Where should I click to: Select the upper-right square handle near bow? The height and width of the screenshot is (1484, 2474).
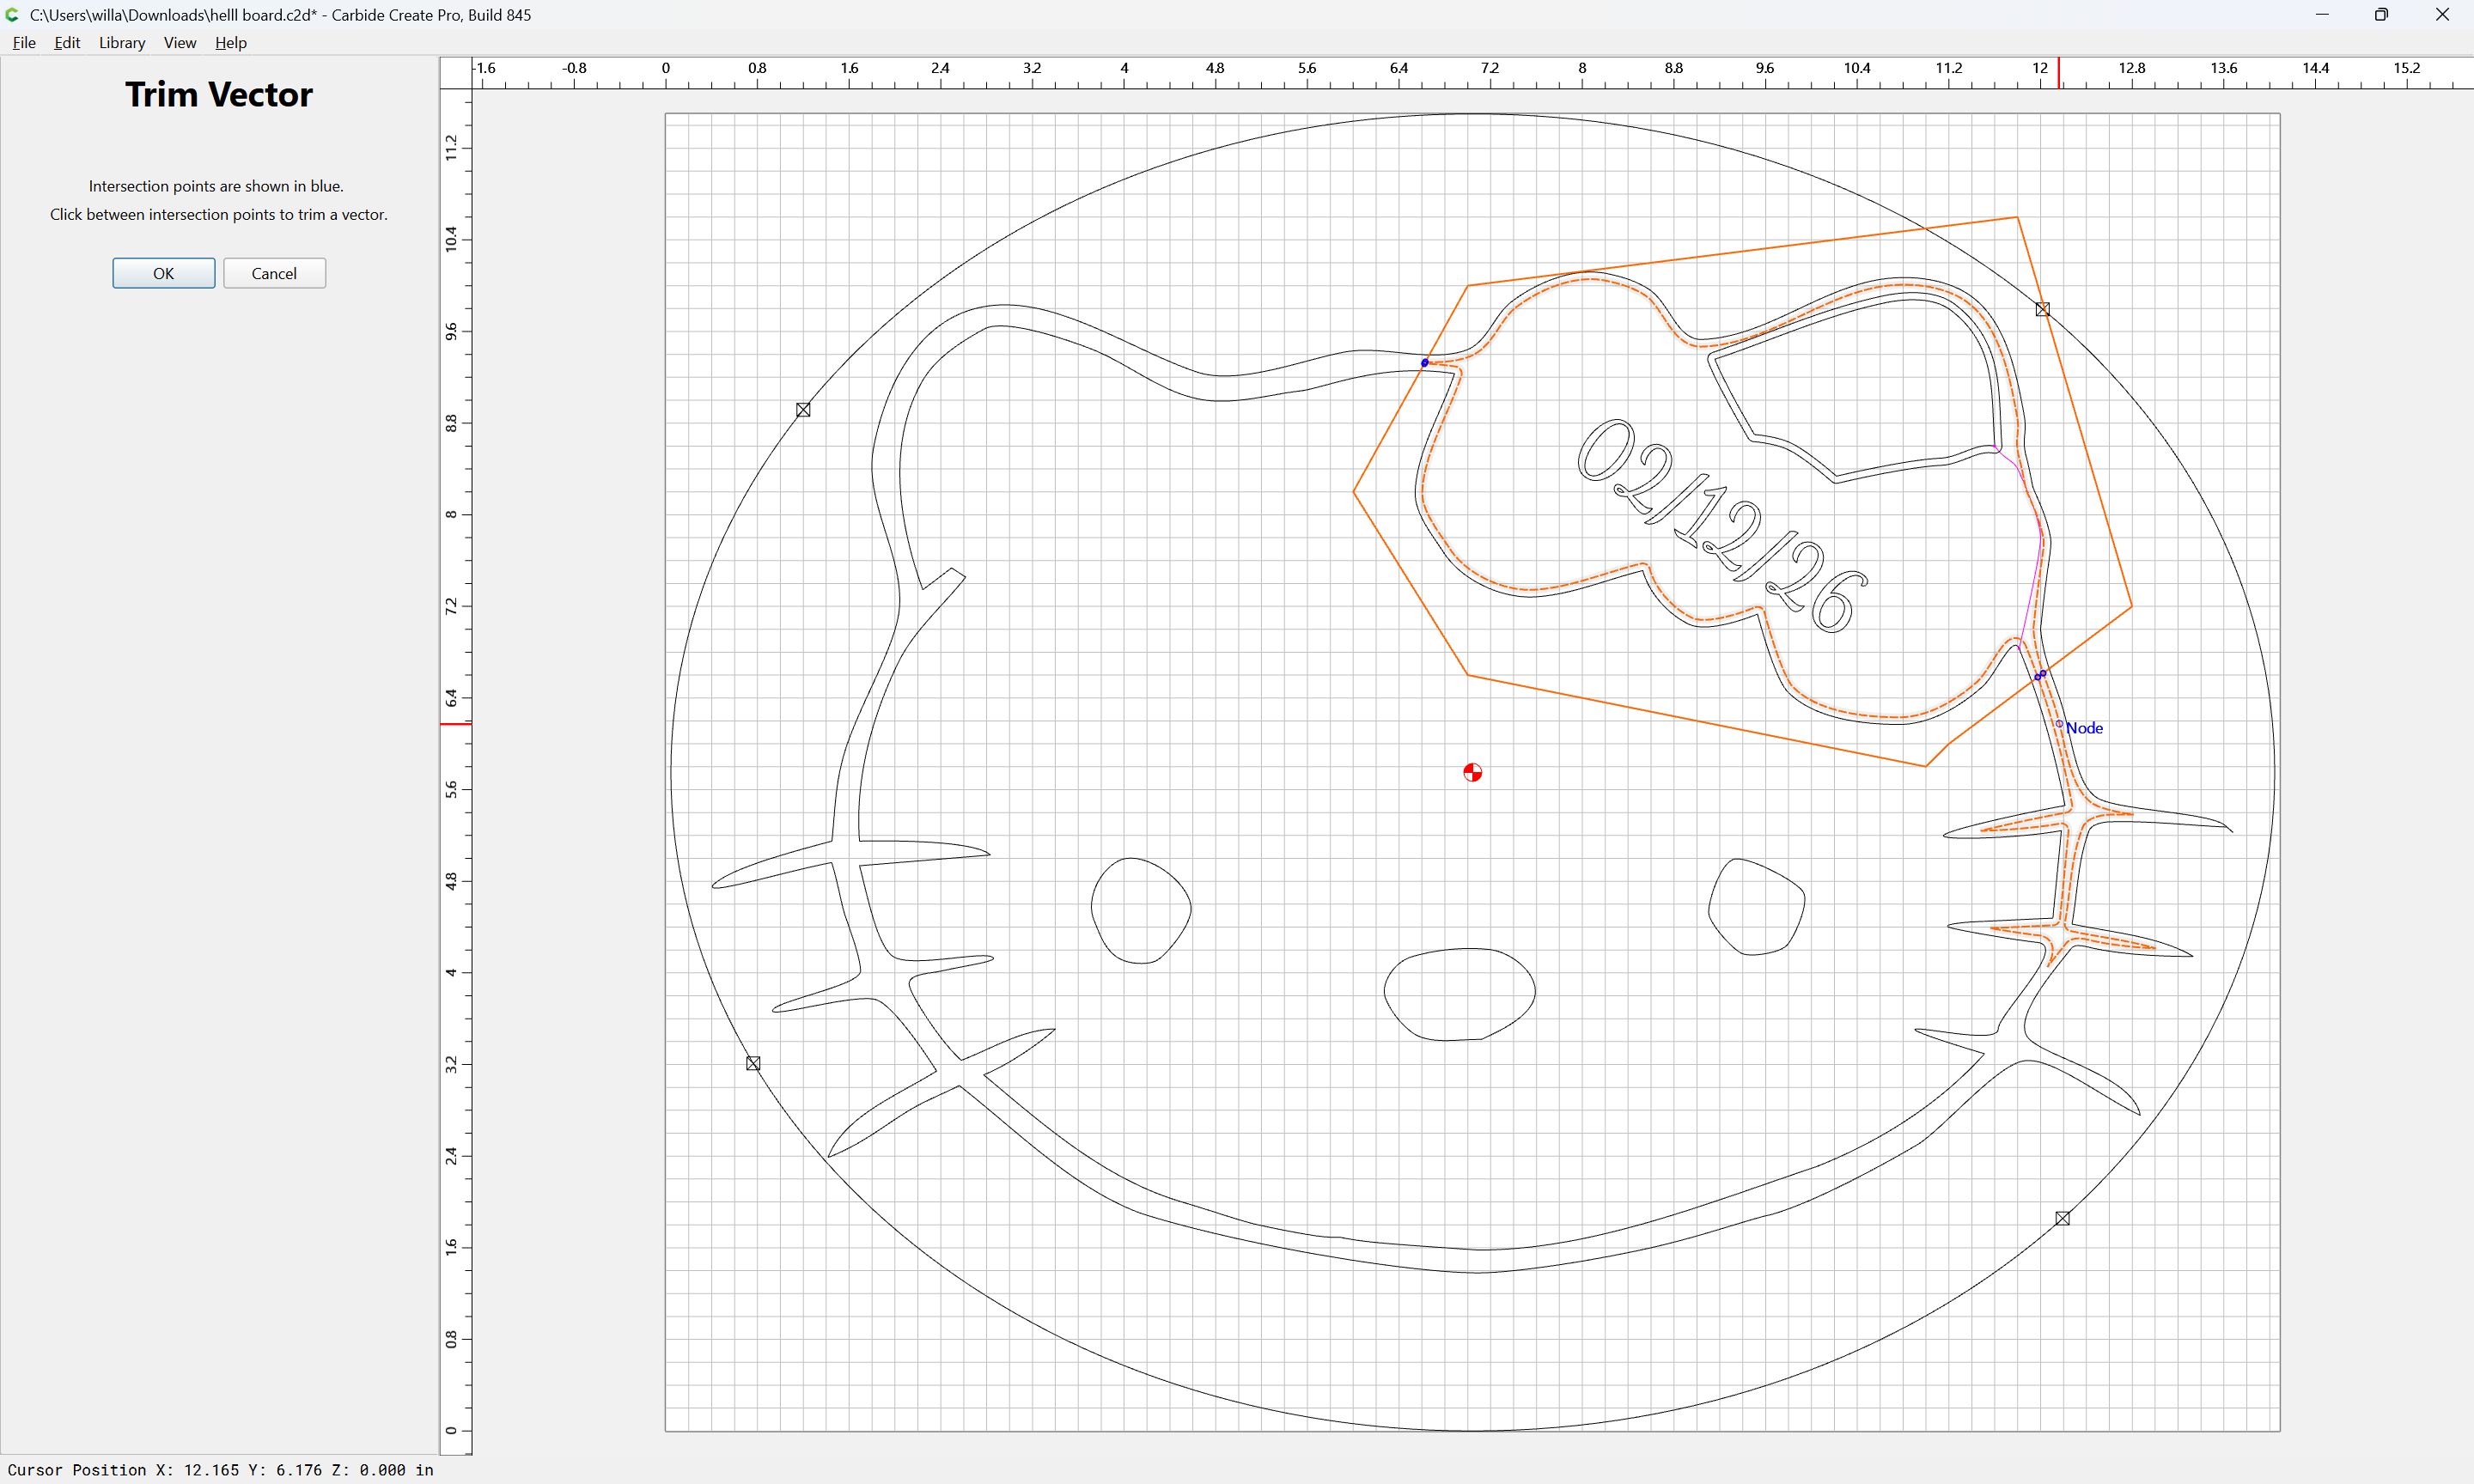(2043, 310)
